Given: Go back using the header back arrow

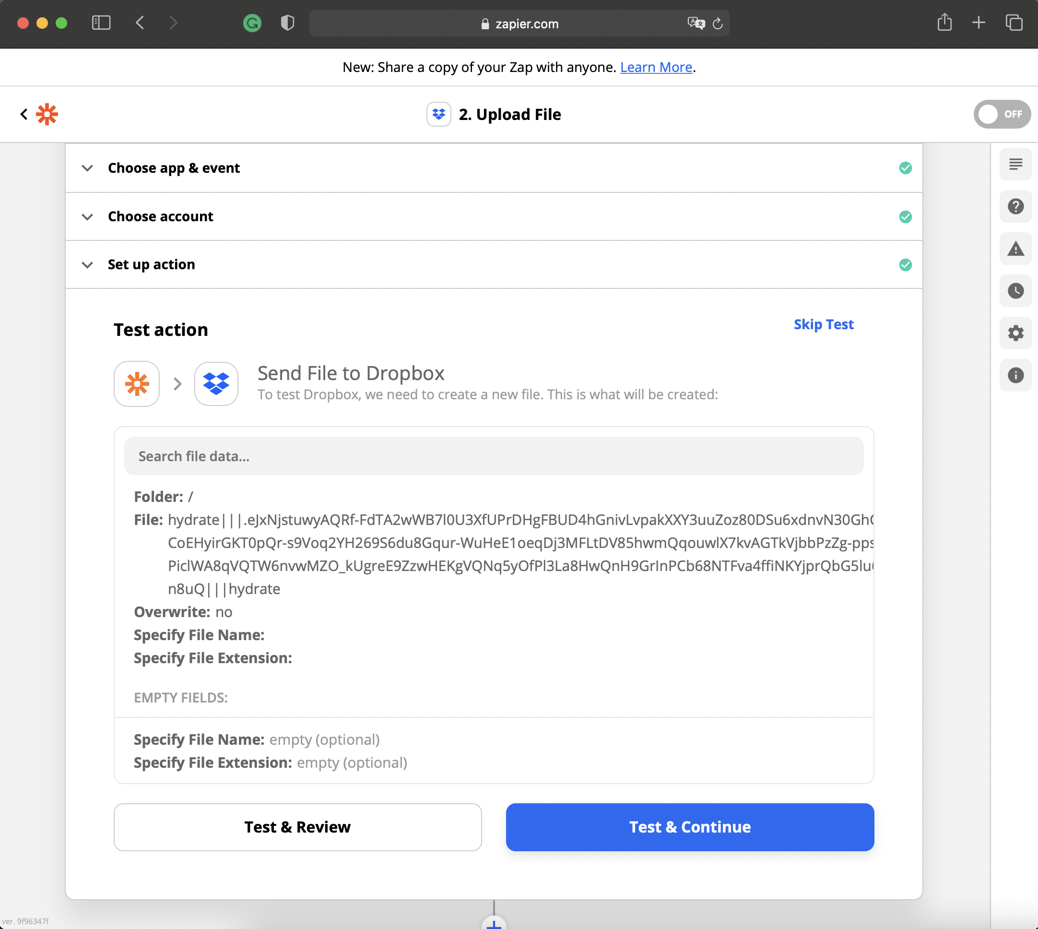Looking at the screenshot, I should [x=24, y=114].
